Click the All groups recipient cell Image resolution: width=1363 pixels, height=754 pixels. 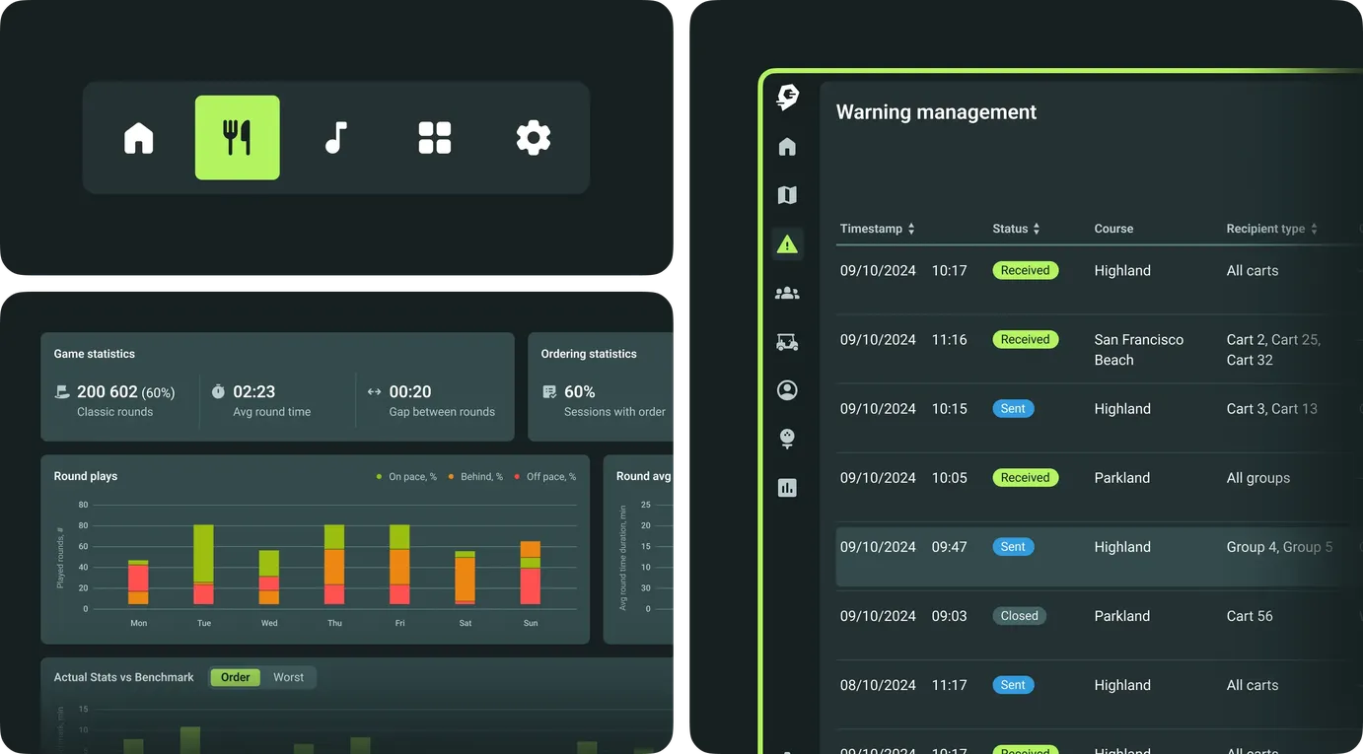coord(1258,478)
